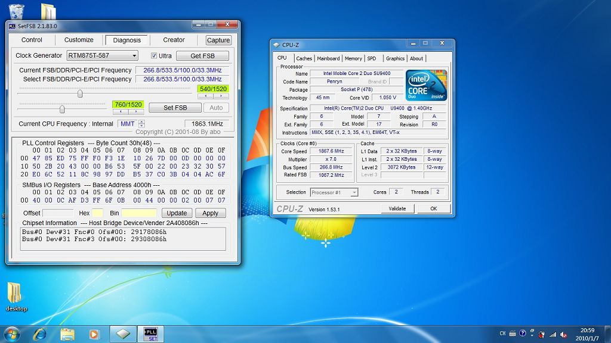
Task: Open CPU-Z About tab
Action: [416, 58]
